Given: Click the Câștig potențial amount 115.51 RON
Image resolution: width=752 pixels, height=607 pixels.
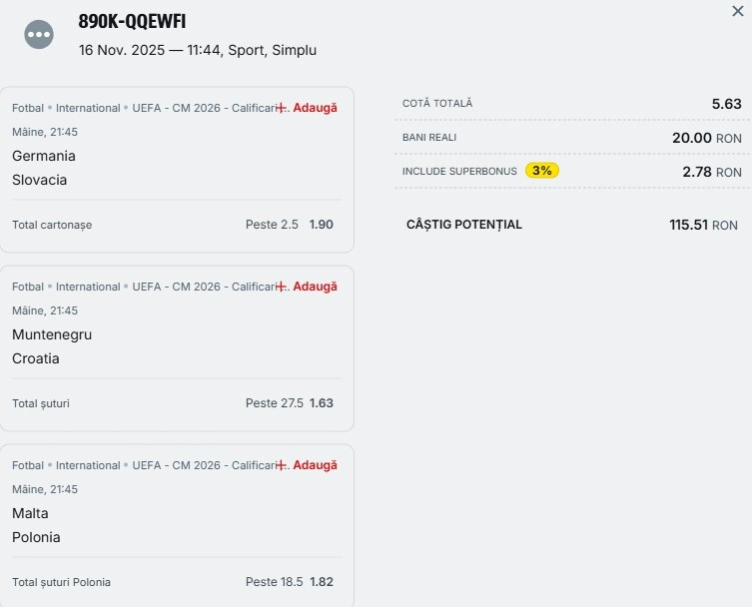Looking at the screenshot, I should 703,225.
